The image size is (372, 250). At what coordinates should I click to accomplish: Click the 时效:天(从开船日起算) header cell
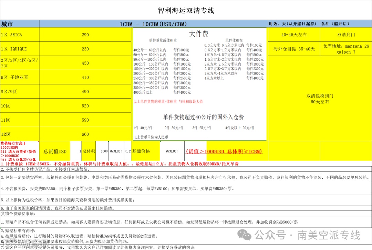(x=294, y=24)
